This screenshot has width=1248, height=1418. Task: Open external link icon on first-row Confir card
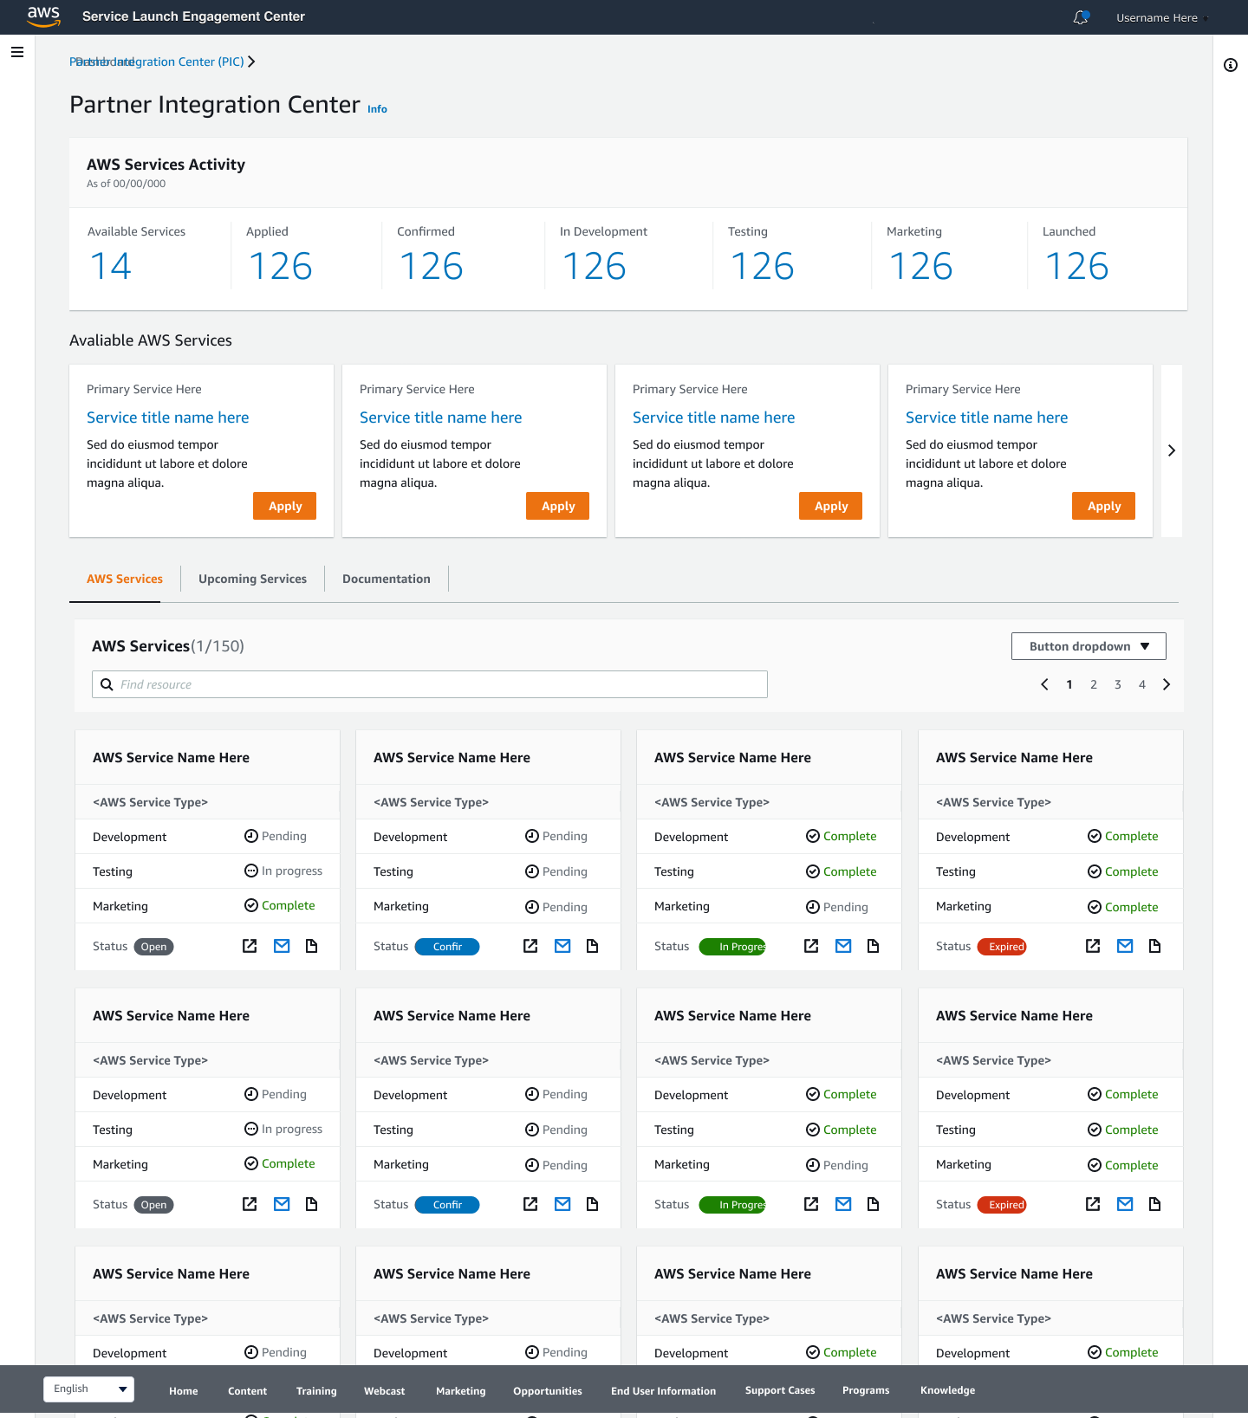tap(530, 946)
